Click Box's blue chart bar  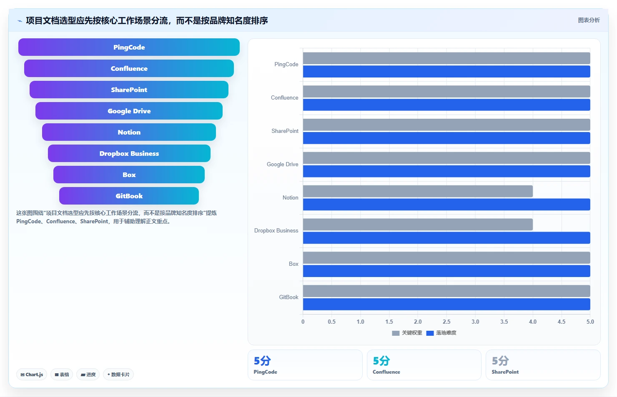[446, 271]
